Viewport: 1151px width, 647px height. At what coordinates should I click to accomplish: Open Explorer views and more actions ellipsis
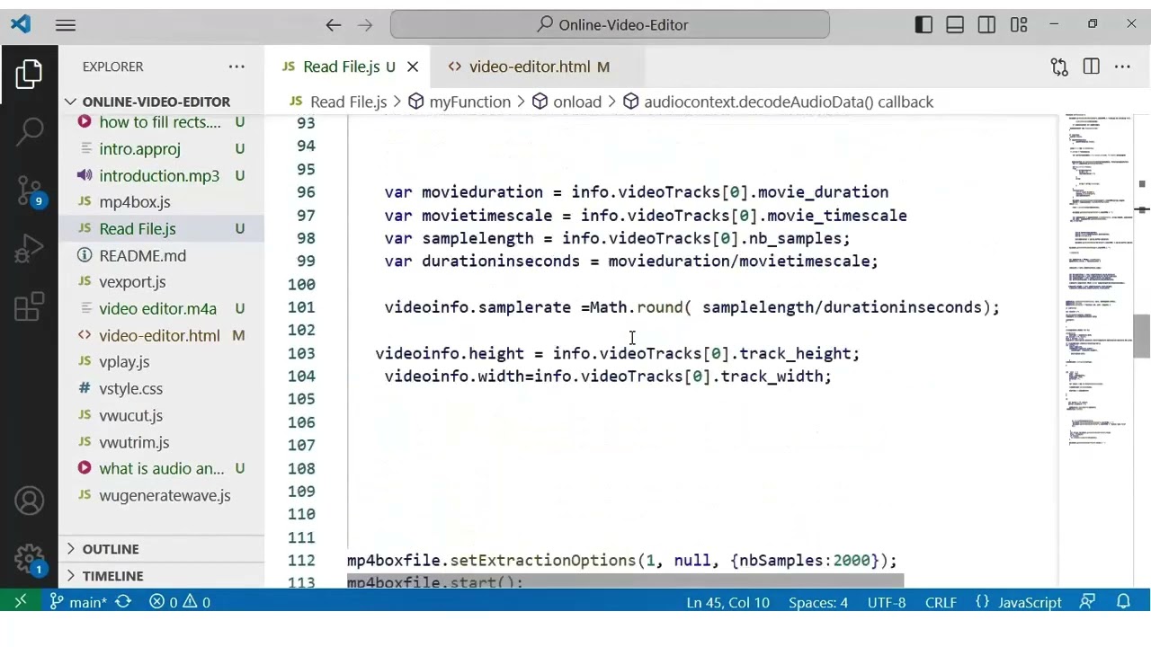click(x=236, y=66)
